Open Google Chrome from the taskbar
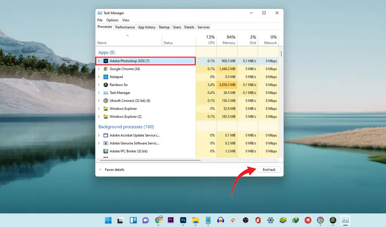386x227 pixels. [x=158, y=220]
